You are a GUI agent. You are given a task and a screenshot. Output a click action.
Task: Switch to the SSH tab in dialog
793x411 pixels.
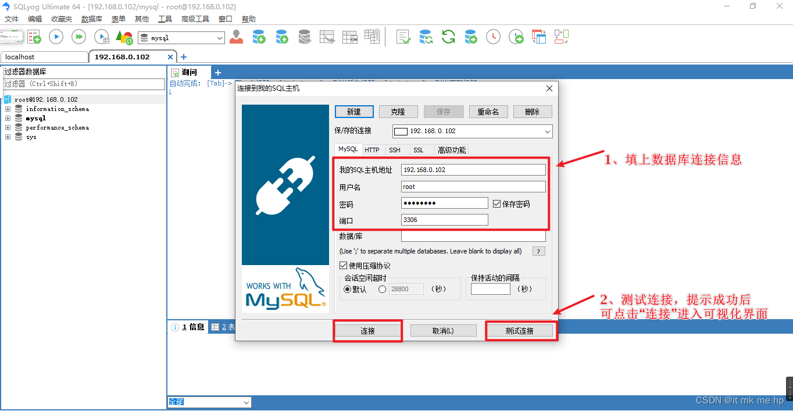[395, 150]
